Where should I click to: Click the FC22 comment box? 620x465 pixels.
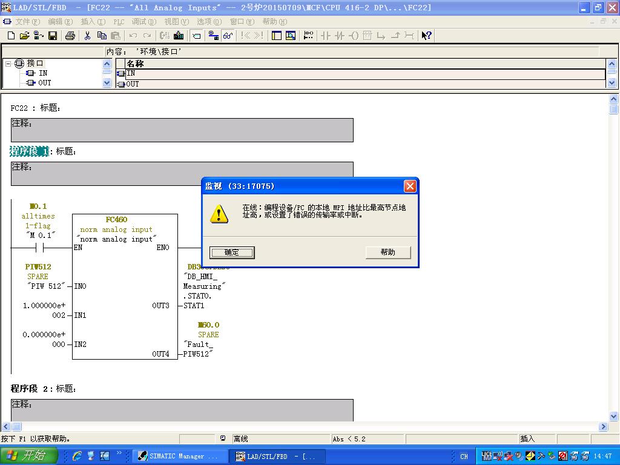pos(182,130)
